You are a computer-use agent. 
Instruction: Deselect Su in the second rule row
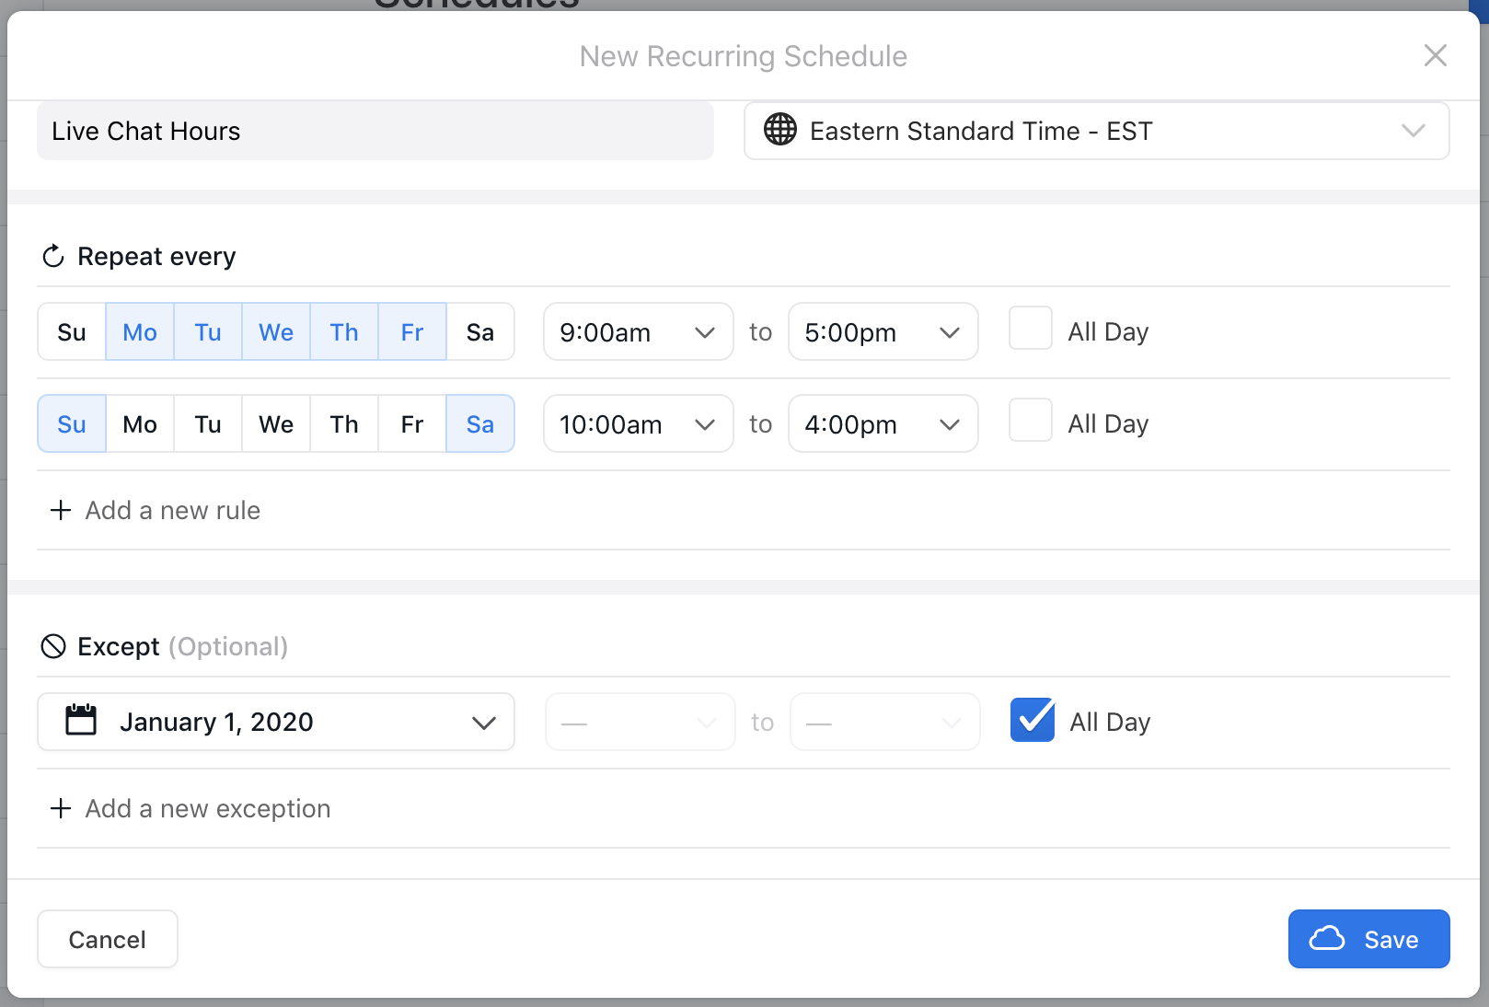(72, 424)
